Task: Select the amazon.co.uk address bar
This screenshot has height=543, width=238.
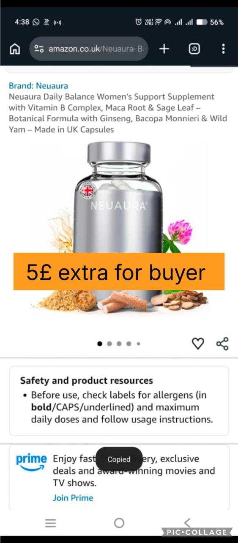Action: (89, 49)
